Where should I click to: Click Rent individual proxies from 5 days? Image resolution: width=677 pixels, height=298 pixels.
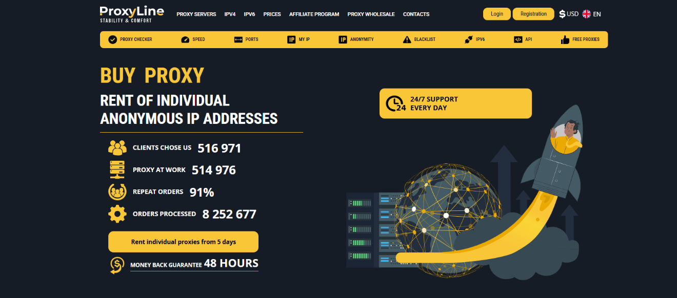point(183,242)
